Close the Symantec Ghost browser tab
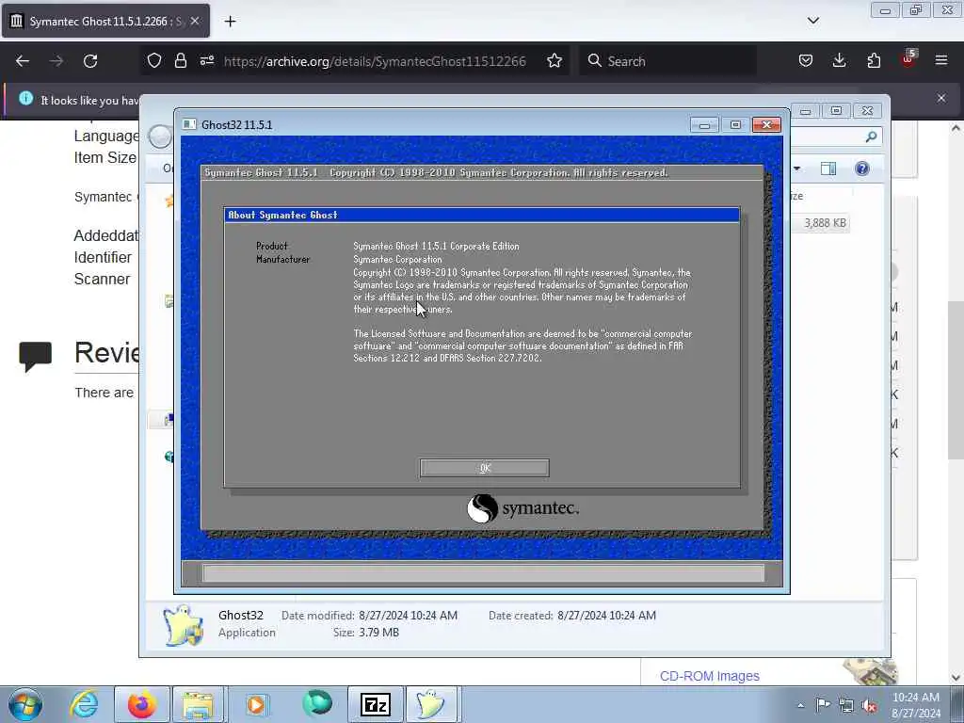The image size is (964, 723). (x=195, y=21)
